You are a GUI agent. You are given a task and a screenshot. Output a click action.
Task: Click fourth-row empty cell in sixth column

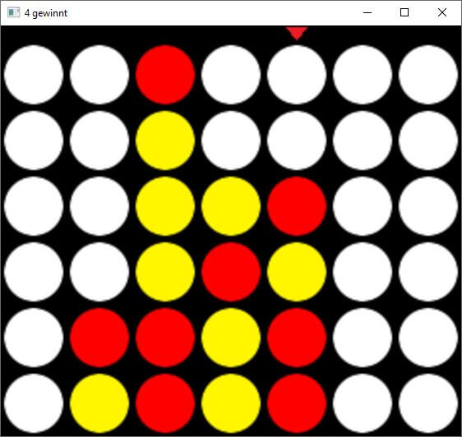click(363, 272)
